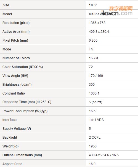Click the 18.5" size value
Image resolution: width=138 pixels, height=167 pixels.
[x=93, y=5]
